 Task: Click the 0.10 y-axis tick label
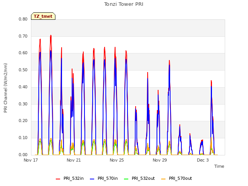click(x=23, y=138)
